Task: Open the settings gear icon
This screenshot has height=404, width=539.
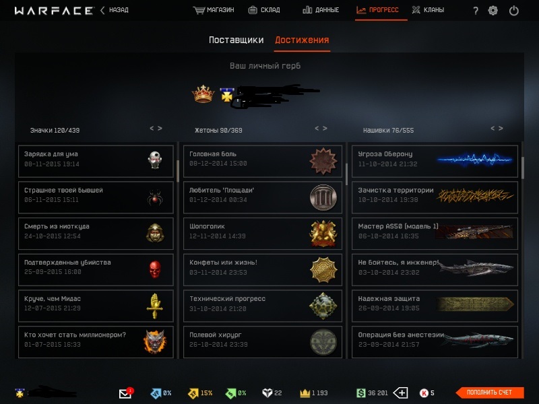Action: click(493, 11)
